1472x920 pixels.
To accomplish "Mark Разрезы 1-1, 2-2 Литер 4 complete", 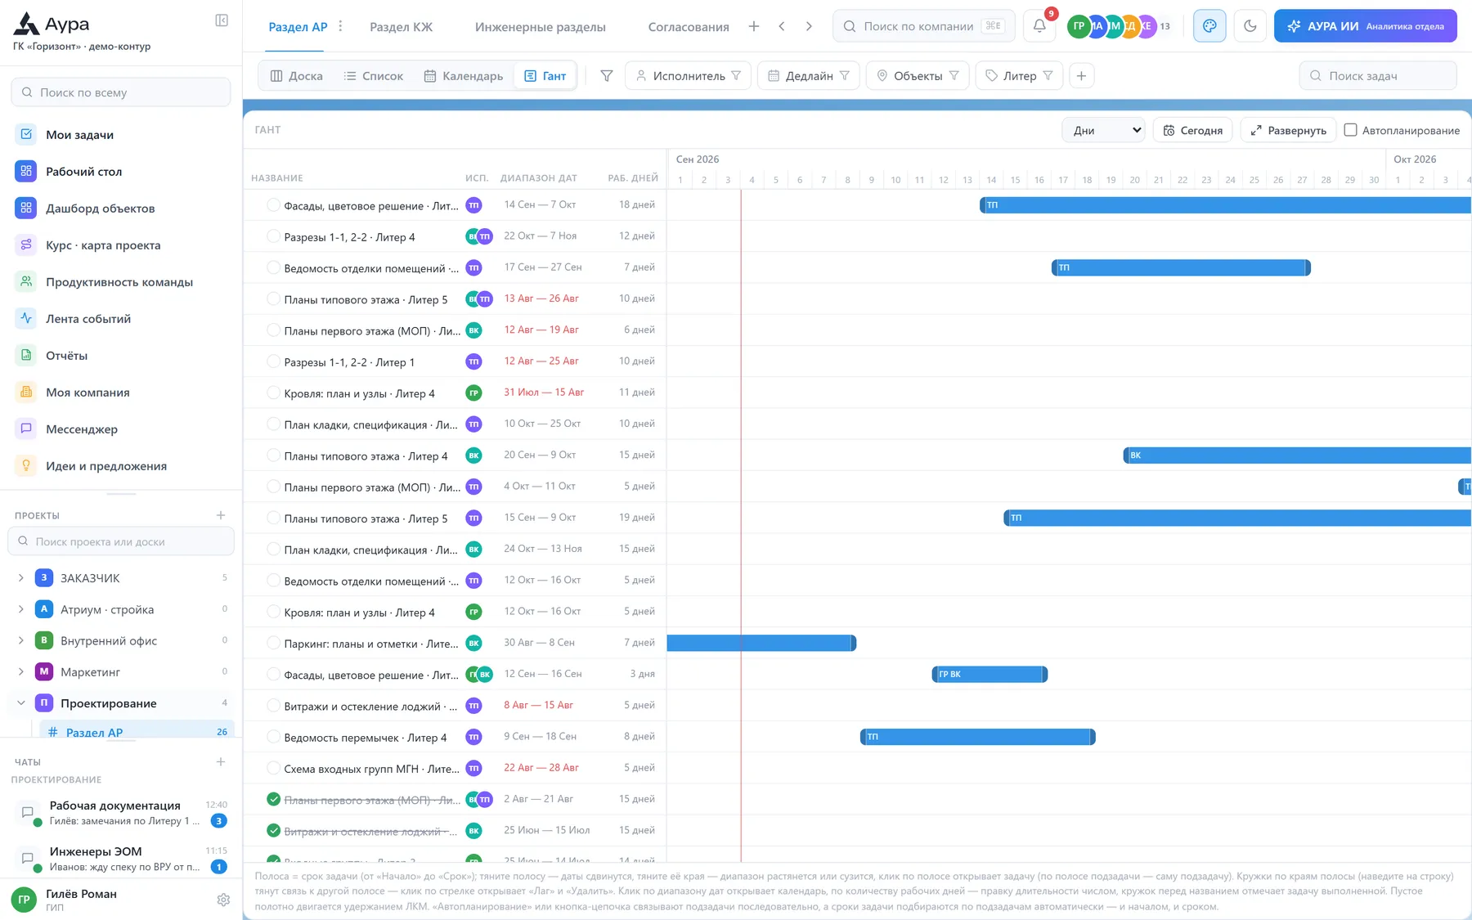I will [273, 236].
